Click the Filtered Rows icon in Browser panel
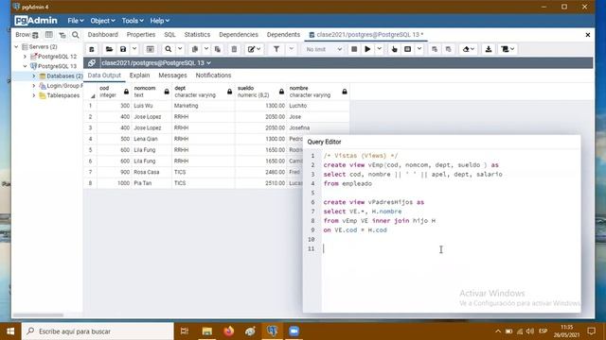 [x=62, y=35]
